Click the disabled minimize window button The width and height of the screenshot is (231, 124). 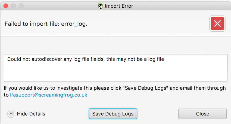coord(13,6)
